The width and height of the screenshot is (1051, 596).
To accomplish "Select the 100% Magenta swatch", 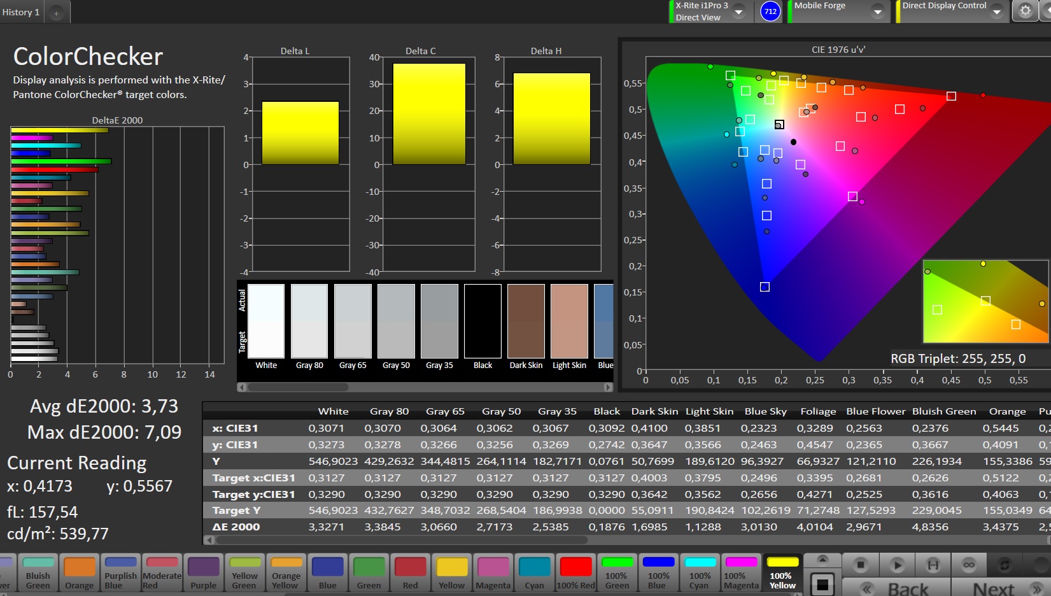I will pyautogui.click(x=741, y=572).
